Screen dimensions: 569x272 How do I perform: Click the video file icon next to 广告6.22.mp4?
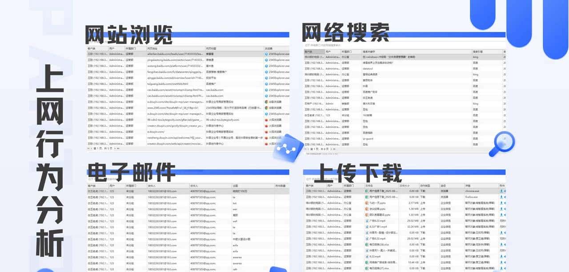(x=366, y=221)
